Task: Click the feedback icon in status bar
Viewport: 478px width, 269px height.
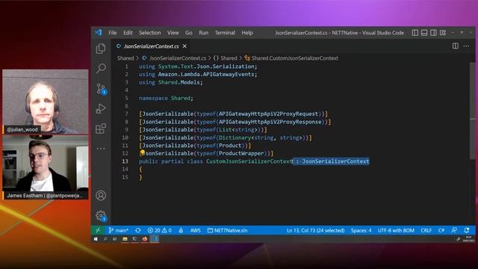Action: 454,230
